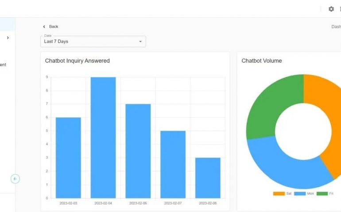Click the caret arrow in Date field
This screenshot has height=212, width=341.
pos(140,42)
